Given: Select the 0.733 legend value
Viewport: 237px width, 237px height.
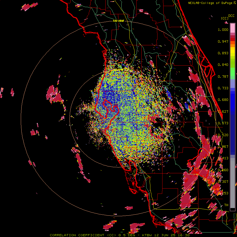Looking at the screenshot, I should click(x=223, y=88).
